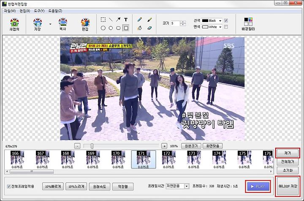
Task: Select the dashed rectangle selection tool
Action: tap(103, 19)
